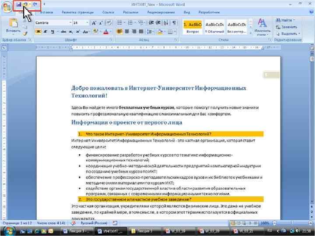Click the Decrease Indent icon
315x236 pixels.
(x=151, y=23)
